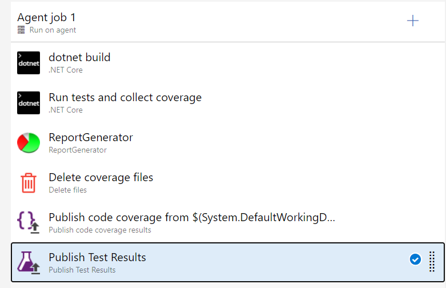Click the drag handle on Publish Test Results
Image resolution: width=446 pixels, height=288 pixels.
click(432, 262)
